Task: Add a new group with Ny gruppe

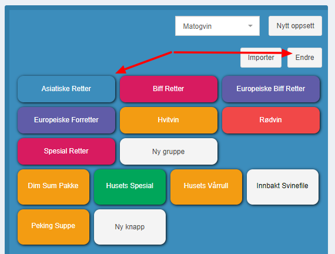Action: (169, 151)
